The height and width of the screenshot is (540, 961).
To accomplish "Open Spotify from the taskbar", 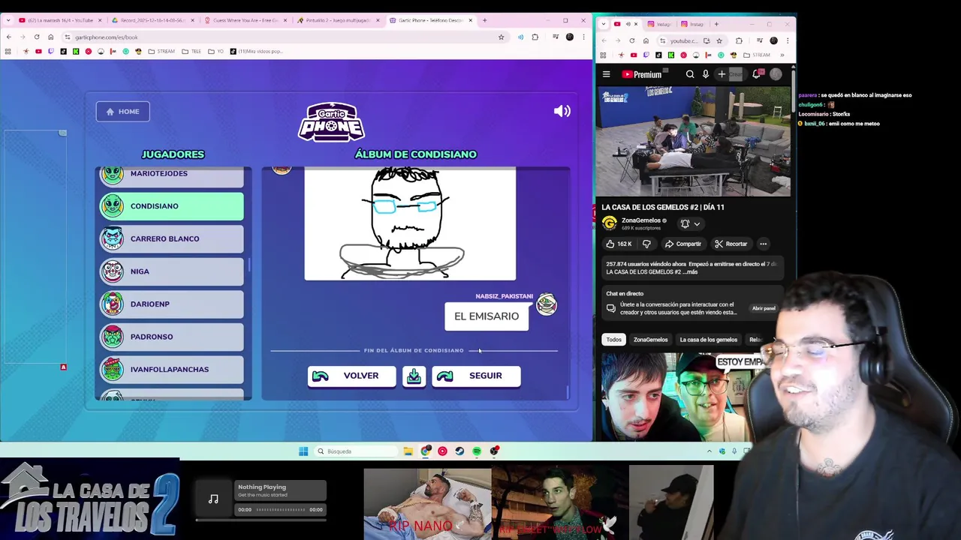I will pyautogui.click(x=477, y=451).
